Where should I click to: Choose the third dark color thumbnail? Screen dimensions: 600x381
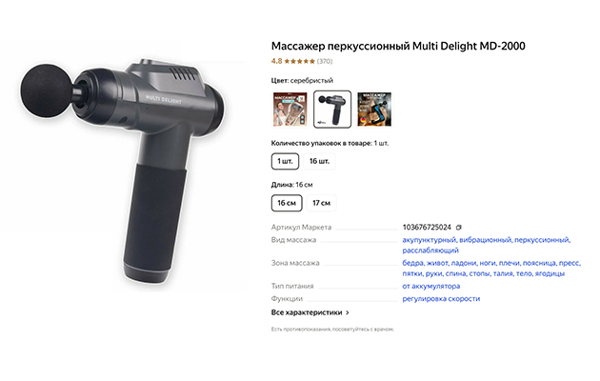tap(374, 109)
